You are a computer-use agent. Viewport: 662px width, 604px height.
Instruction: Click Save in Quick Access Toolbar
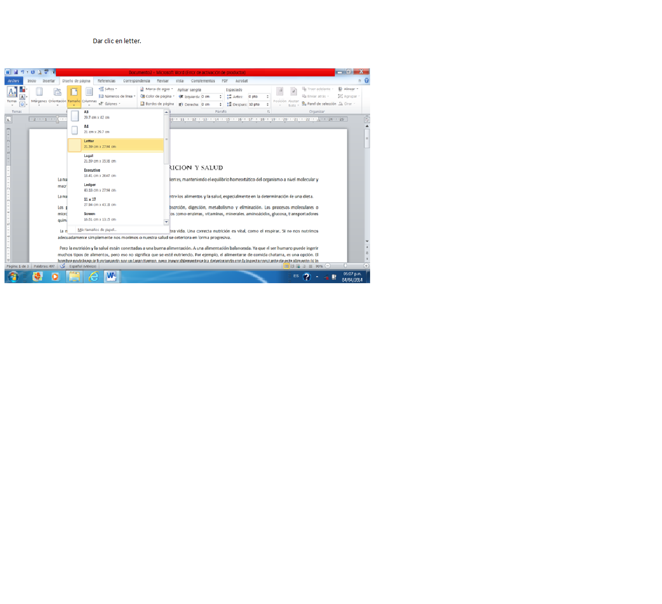coord(16,72)
